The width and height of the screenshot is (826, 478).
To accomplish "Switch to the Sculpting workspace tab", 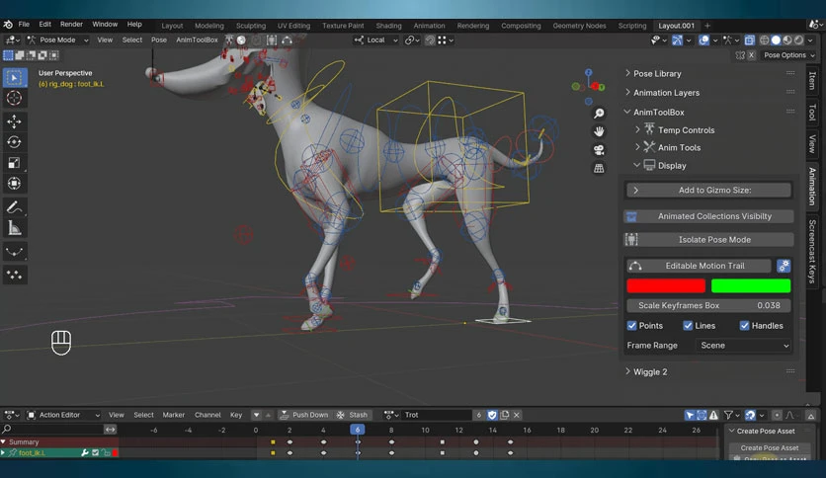I will click(x=251, y=26).
